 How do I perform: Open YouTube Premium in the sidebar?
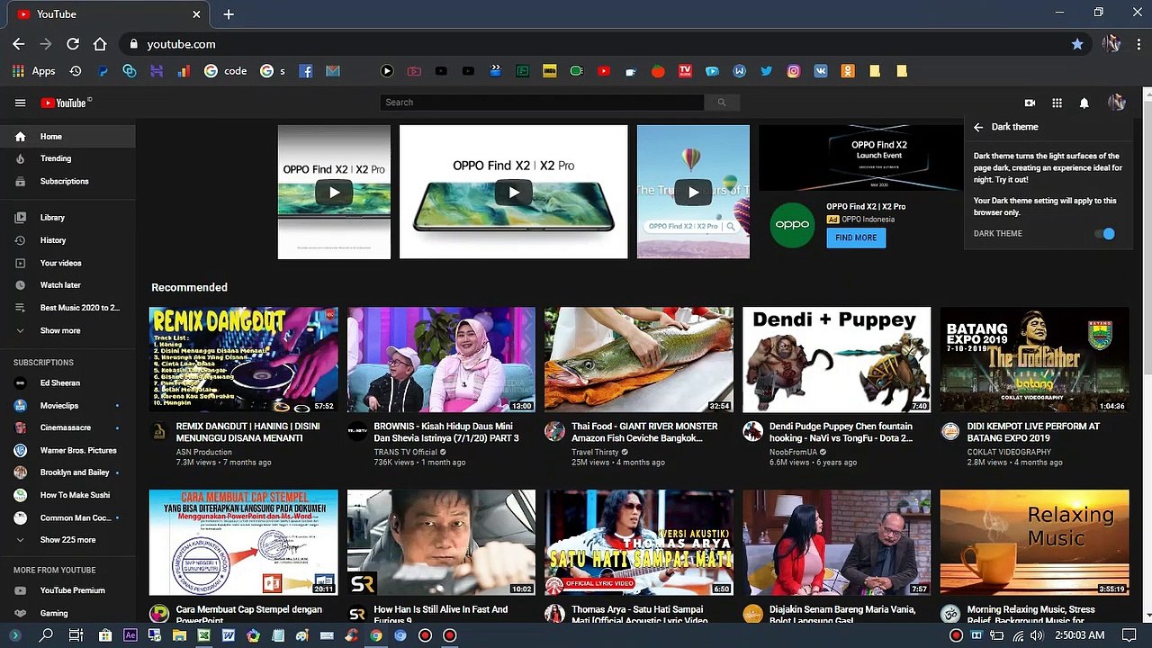tap(67, 590)
